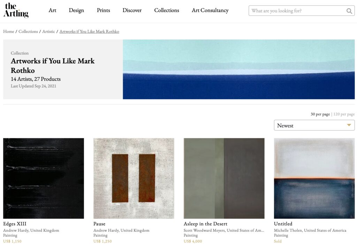Click 'Painting' label under Asleep in the Desert
The height and width of the screenshot is (244, 357).
tap(191, 235)
